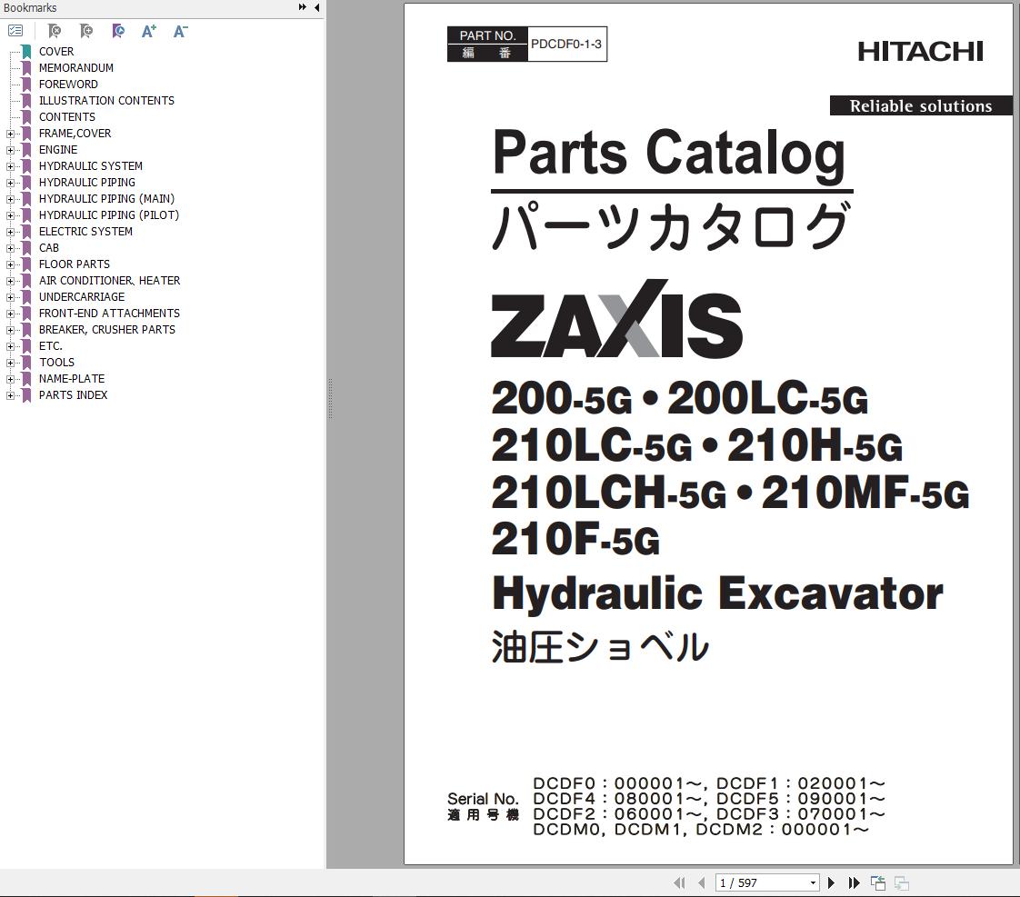This screenshot has width=1020, height=897.
Task: Collapse the bookmarks panel with the left arrow
Action: pyautogui.click(x=316, y=7)
